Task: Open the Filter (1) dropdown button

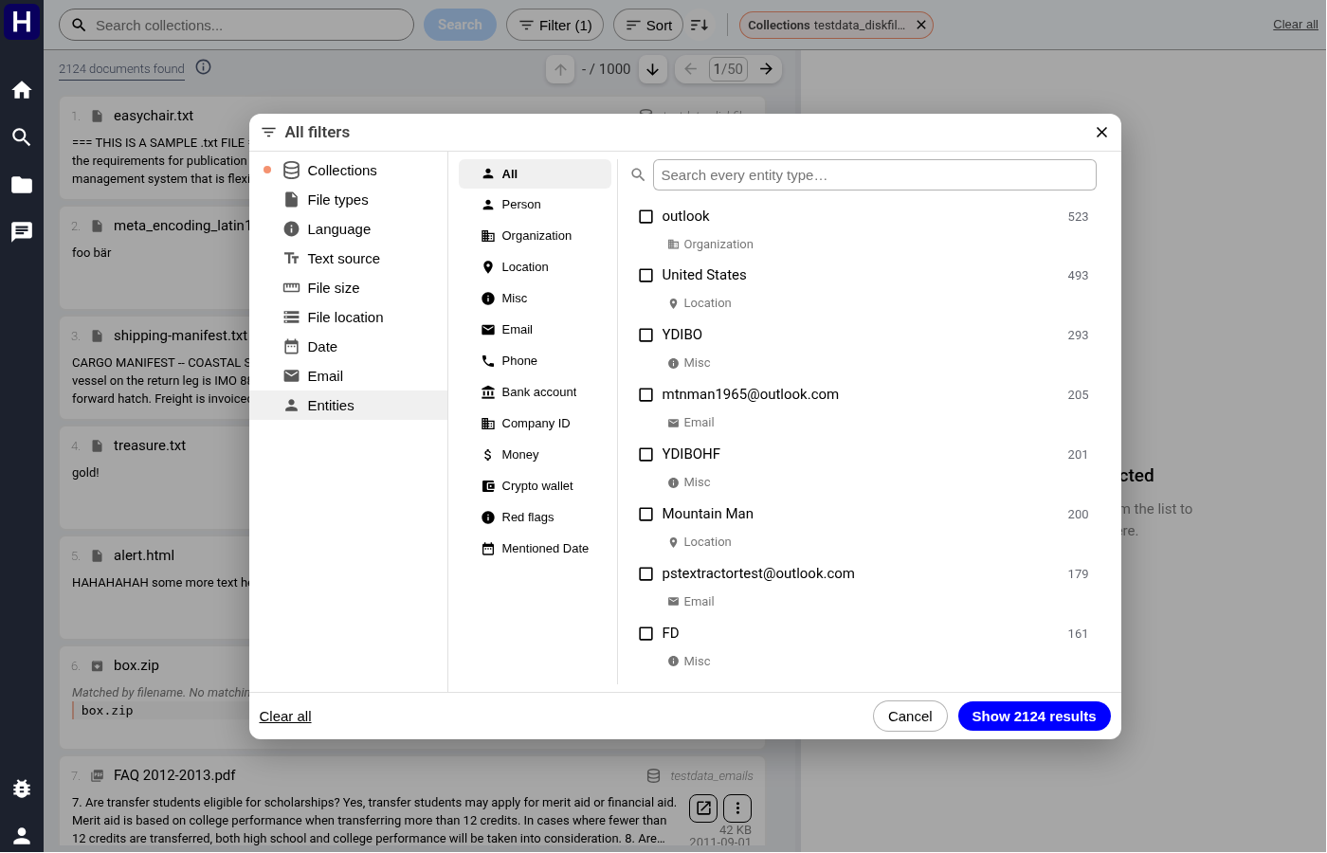Action: point(554,26)
